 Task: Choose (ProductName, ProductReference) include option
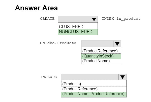pyautogui.click(x=94, y=94)
